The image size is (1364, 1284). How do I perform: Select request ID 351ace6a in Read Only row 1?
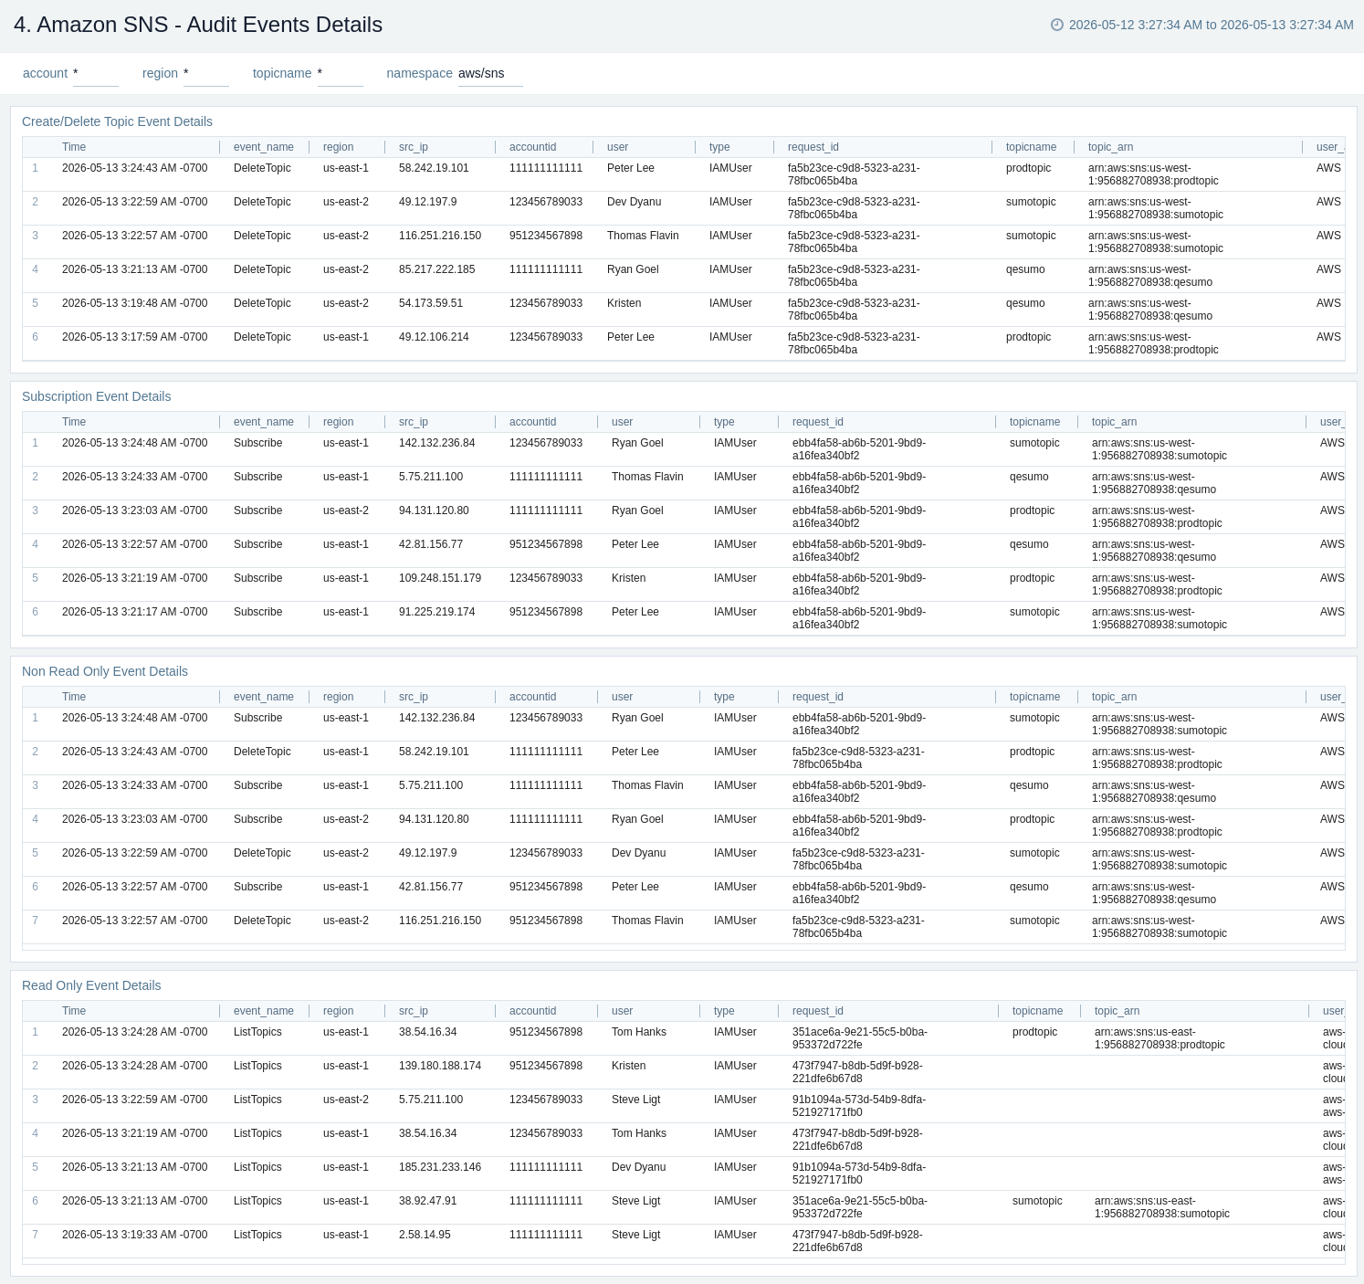(860, 1038)
